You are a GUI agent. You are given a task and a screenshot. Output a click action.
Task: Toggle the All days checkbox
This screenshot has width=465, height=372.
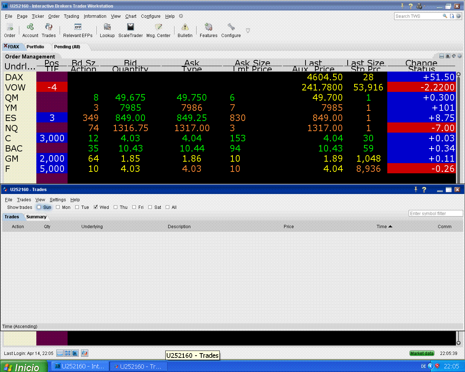point(167,207)
